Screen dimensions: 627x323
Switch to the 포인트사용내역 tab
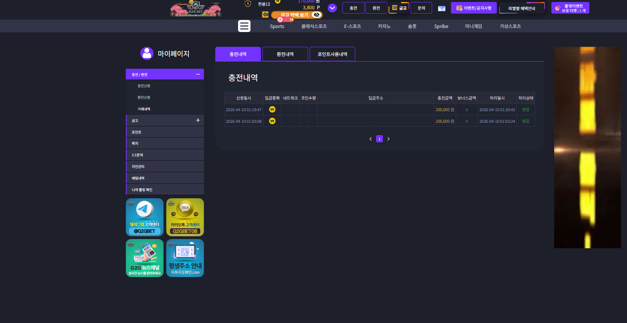(x=333, y=54)
